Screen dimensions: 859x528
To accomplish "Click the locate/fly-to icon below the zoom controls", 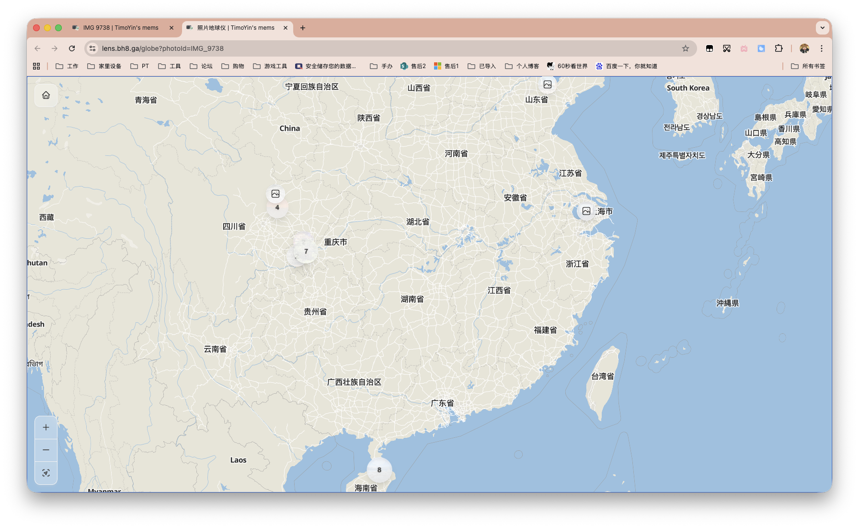I will pyautogui.click(x=46, y=473).
